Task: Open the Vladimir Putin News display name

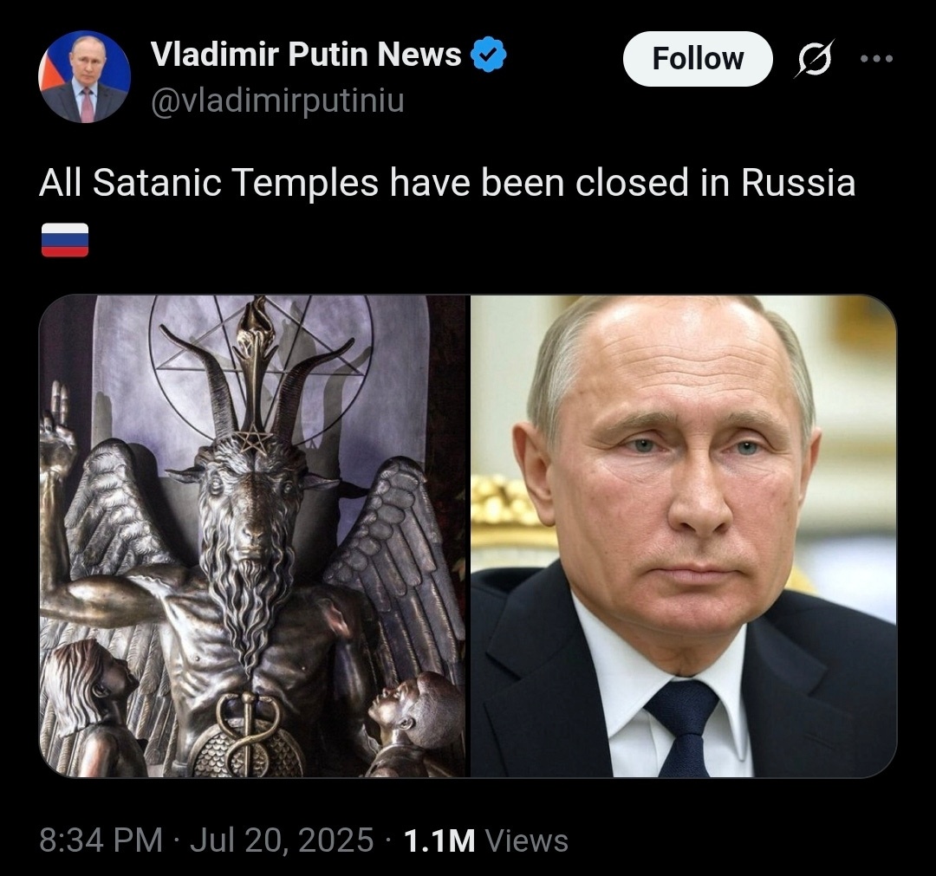Action: point(306,55)
